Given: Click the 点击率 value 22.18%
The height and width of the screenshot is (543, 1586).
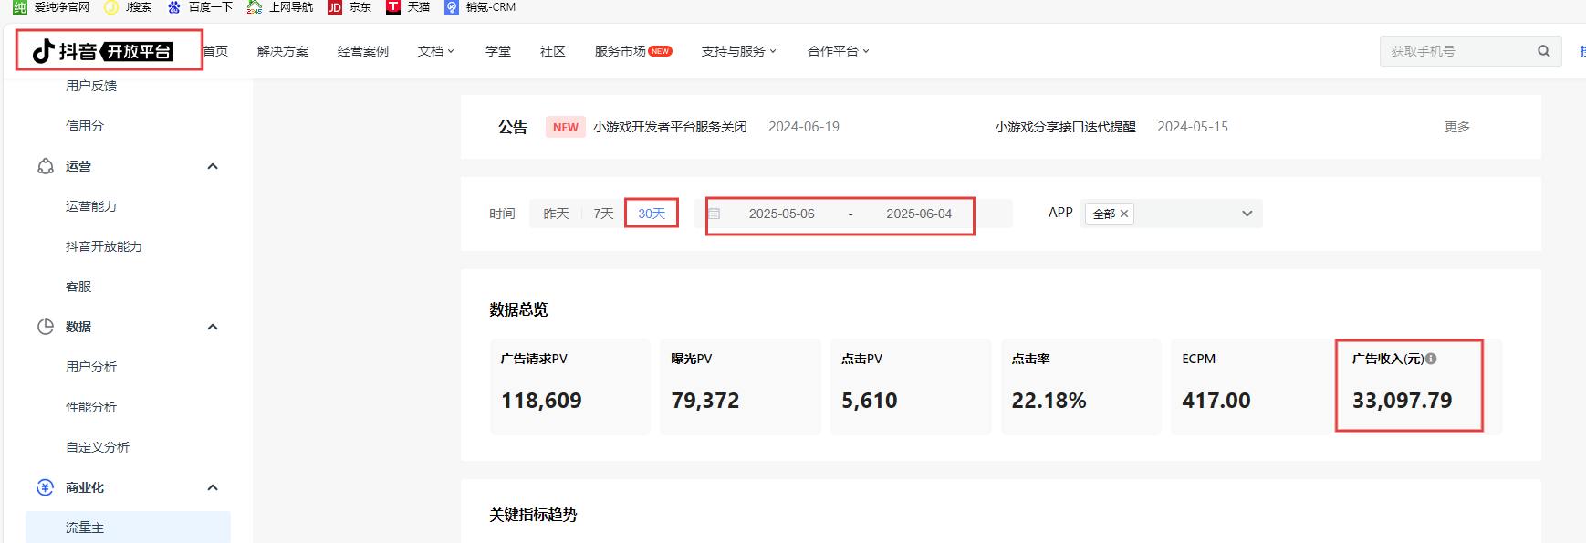Looking at the screenshot, I should [x=1049, y=401].
